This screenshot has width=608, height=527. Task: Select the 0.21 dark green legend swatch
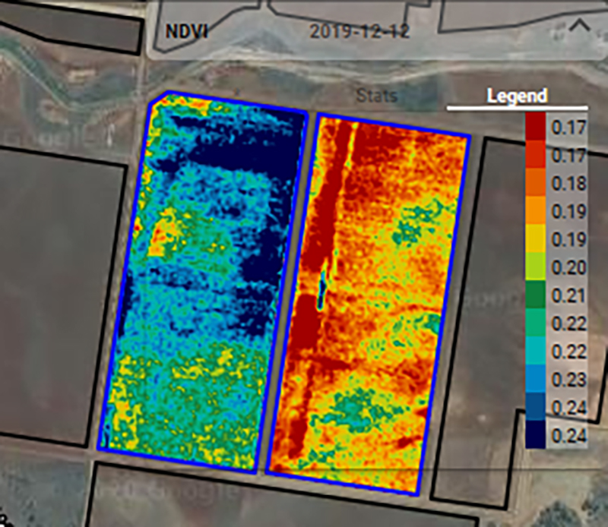tap(535, 295)
